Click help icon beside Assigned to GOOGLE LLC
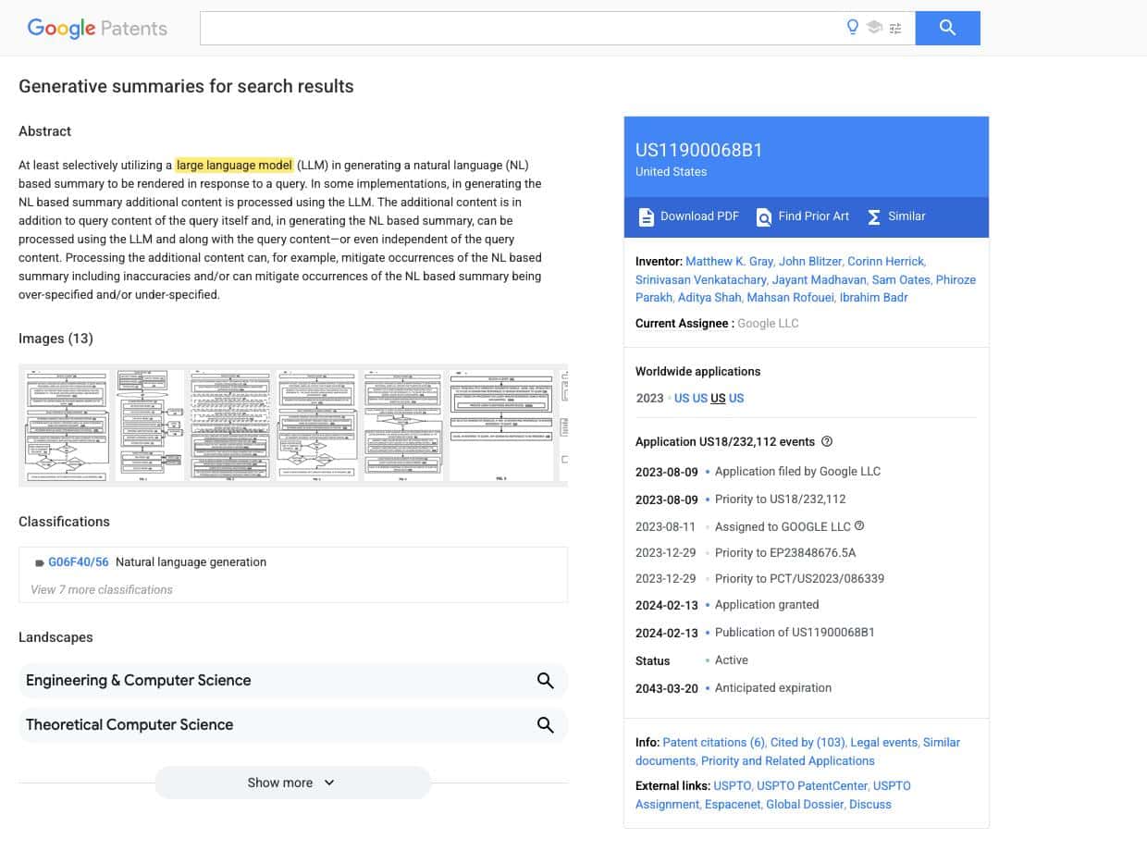This screenshot has width=1147, height=851. (859, 526)
